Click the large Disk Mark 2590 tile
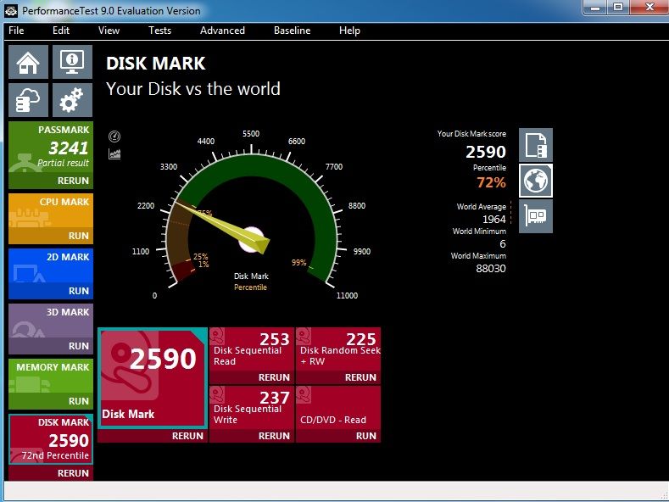 pyautogui.click(x=153, y=378)
